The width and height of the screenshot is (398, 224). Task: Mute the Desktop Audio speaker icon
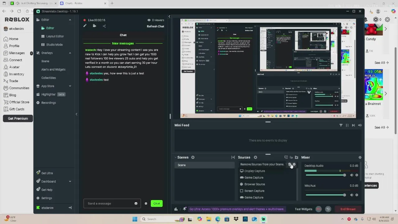(352, 175)
